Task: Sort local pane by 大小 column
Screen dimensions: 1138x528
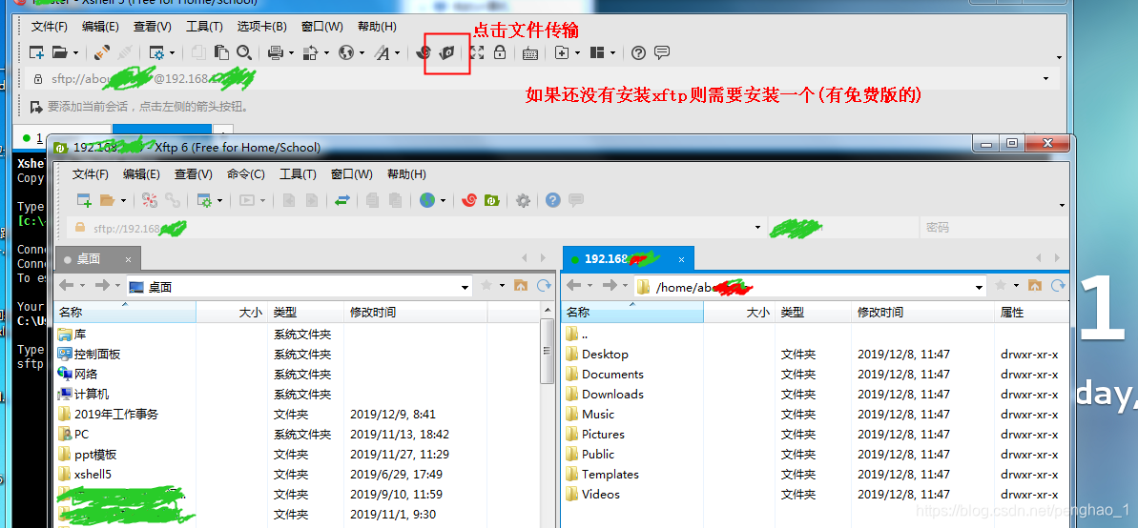Action: pyautogui.click(x=232, y=313)
